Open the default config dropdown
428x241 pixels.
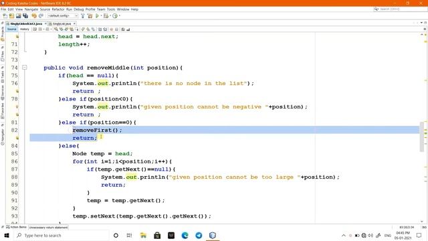pos(63,16)
